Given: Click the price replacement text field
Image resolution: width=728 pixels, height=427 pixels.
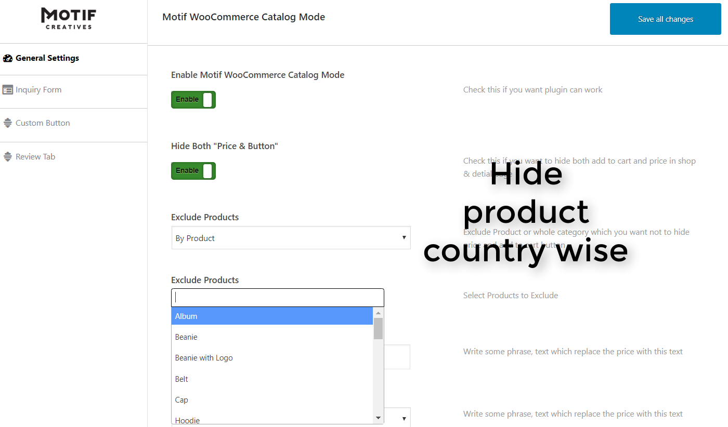Looking at the screenshot, I should click(x=397, y=357).
